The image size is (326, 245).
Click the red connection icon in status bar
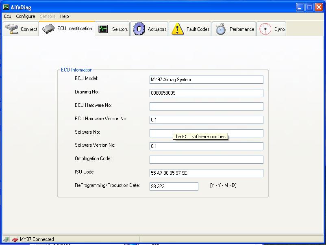pyautogui.click(x=15, y=239)
